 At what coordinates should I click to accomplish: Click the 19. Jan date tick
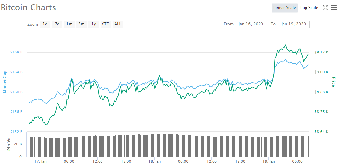pos(268,161)
